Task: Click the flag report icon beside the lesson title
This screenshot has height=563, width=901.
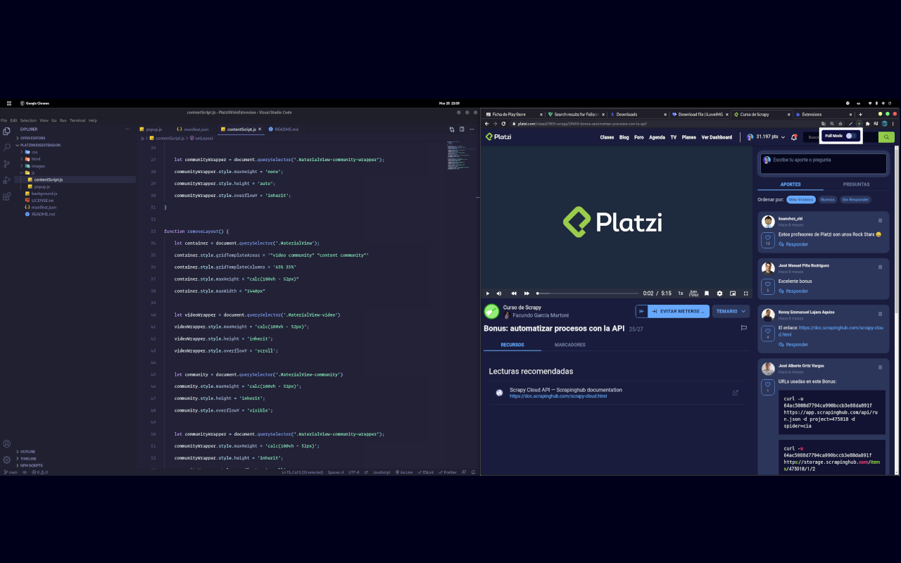Action: [x=743, y=328]
